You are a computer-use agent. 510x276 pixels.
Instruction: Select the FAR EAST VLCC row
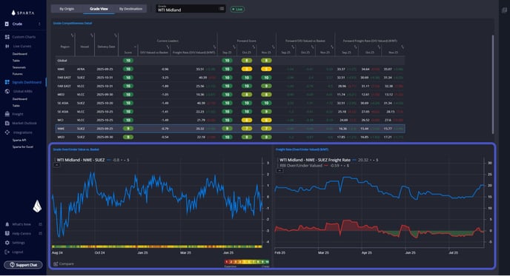[231, 86]
